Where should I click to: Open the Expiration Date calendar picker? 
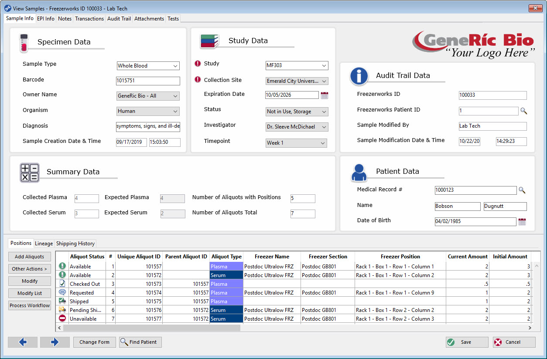pos(325,95)
